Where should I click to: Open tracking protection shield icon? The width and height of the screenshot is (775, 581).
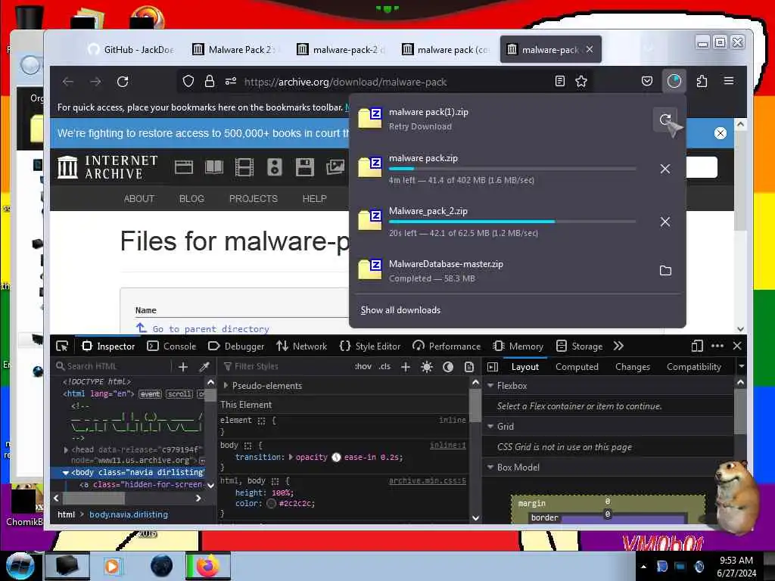188,82
